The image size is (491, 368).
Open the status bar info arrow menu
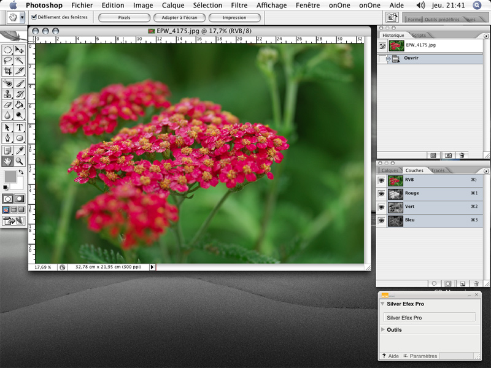point(152,267)
